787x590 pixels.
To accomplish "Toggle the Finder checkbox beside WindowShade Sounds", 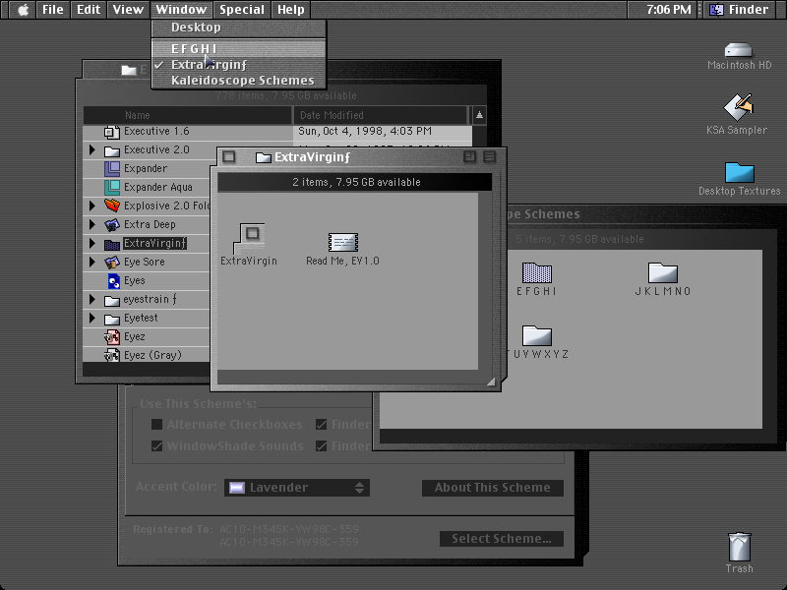I will (322, 446).
